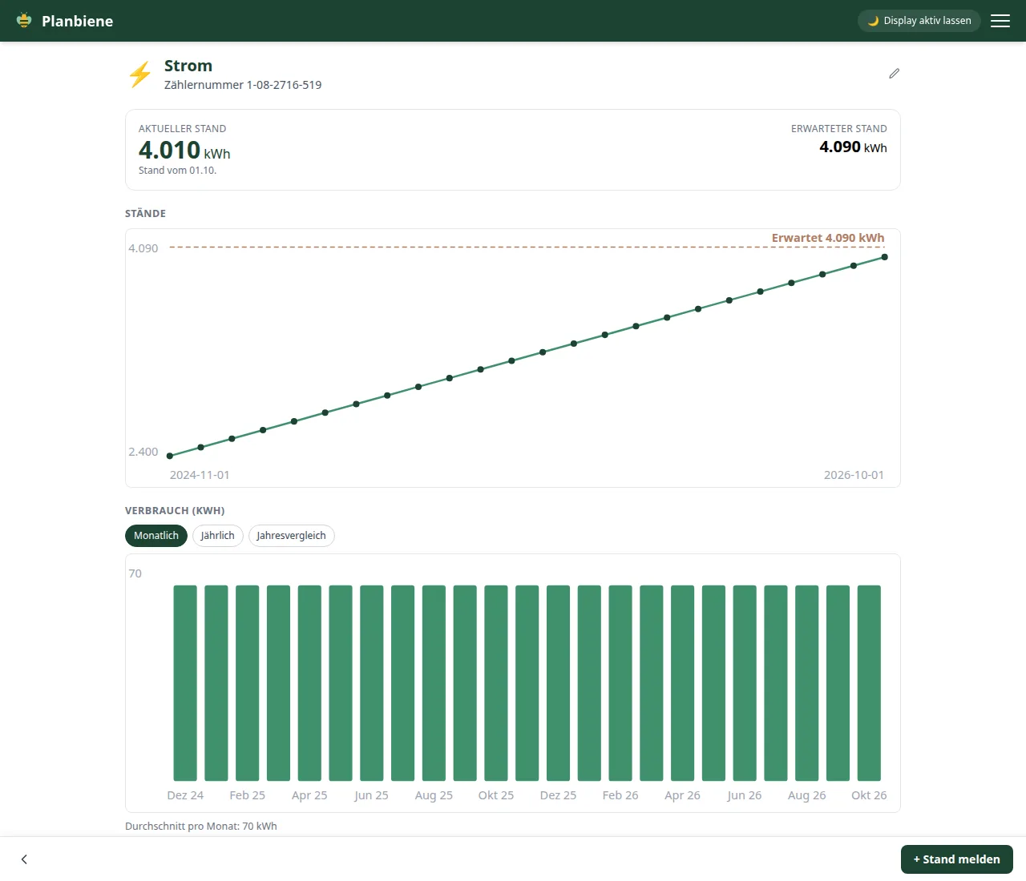
Task: Go back with the left chevron
Action: 24,859
